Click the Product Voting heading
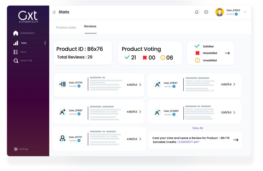 [141, 49]
